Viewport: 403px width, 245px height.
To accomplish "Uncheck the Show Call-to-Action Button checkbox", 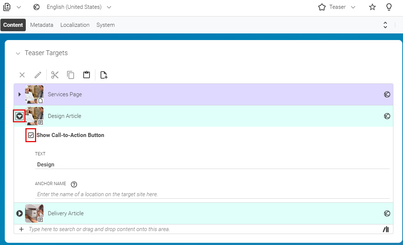I will (31, 135).
